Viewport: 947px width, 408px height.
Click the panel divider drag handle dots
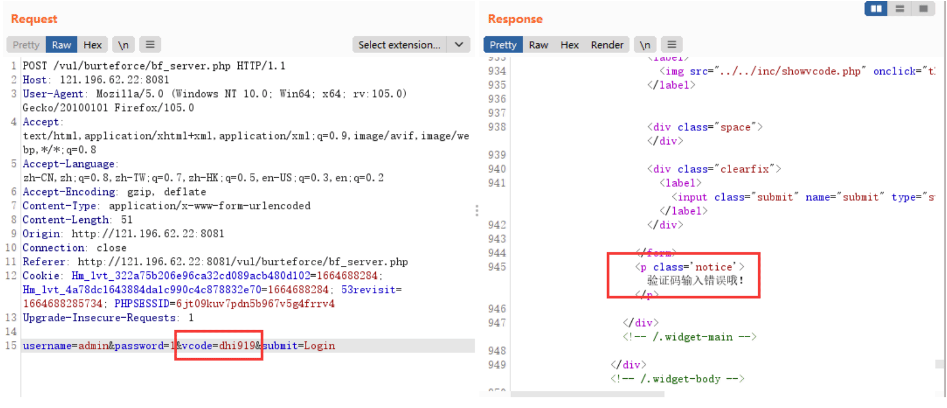476,211
